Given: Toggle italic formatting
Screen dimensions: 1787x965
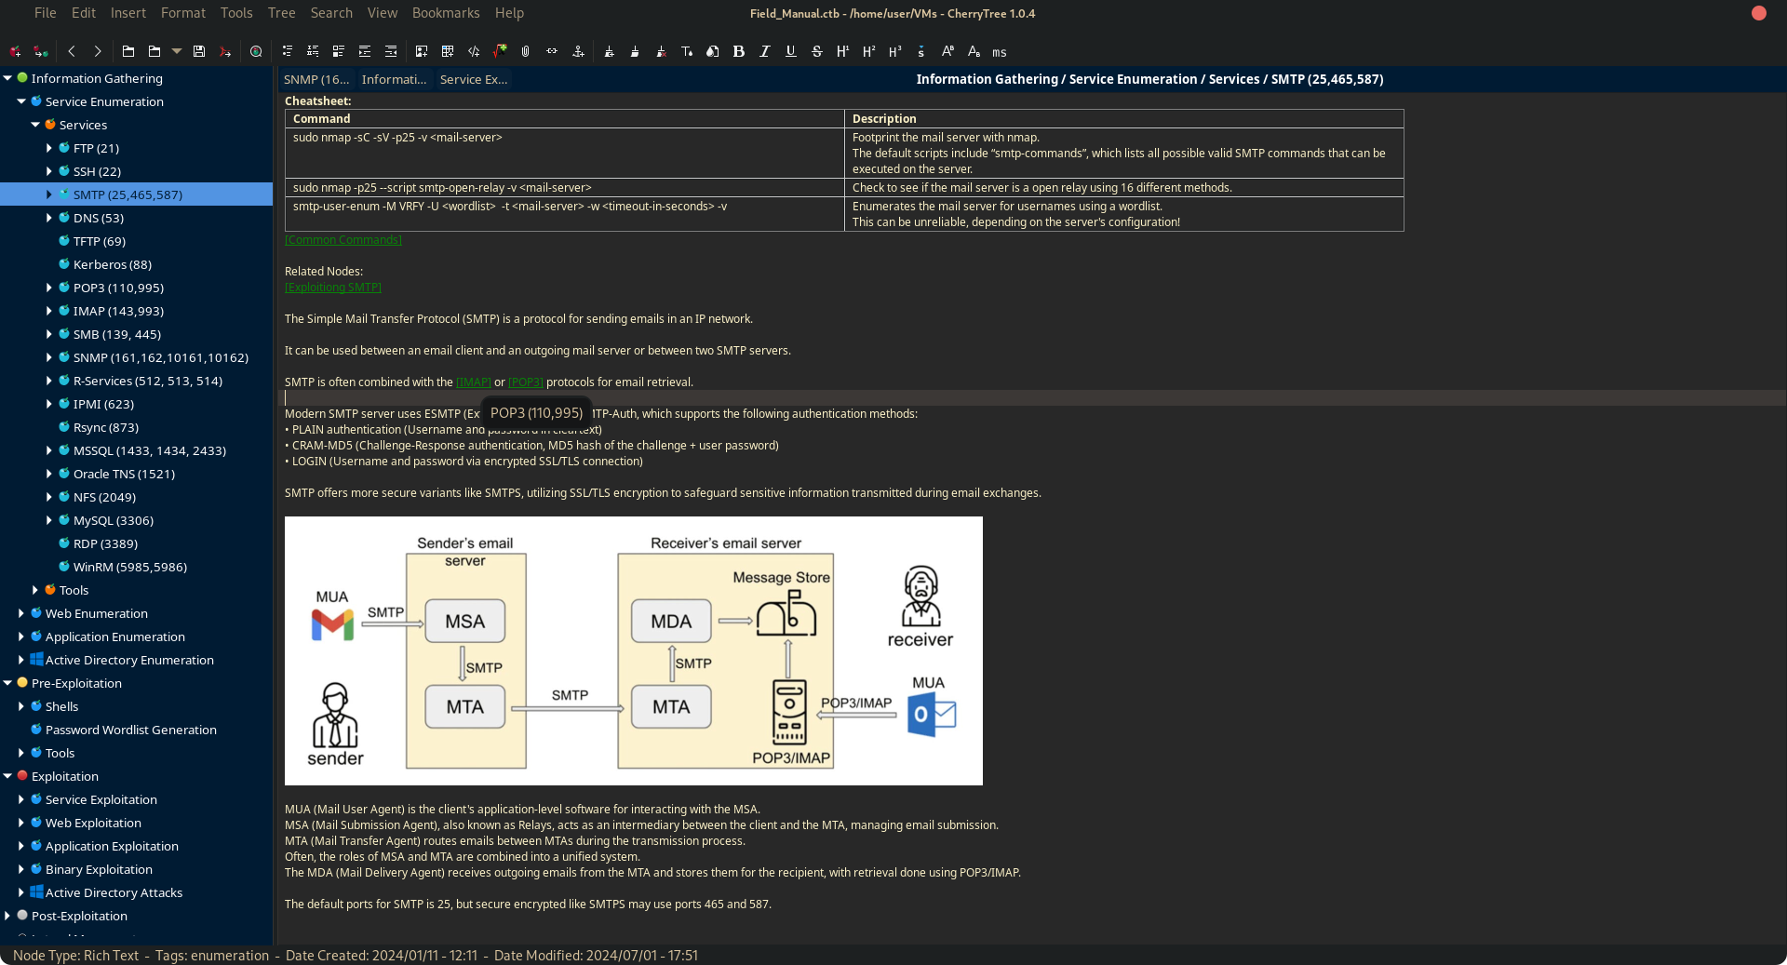Looking at the screenshot, I should (x=765, y=52).
